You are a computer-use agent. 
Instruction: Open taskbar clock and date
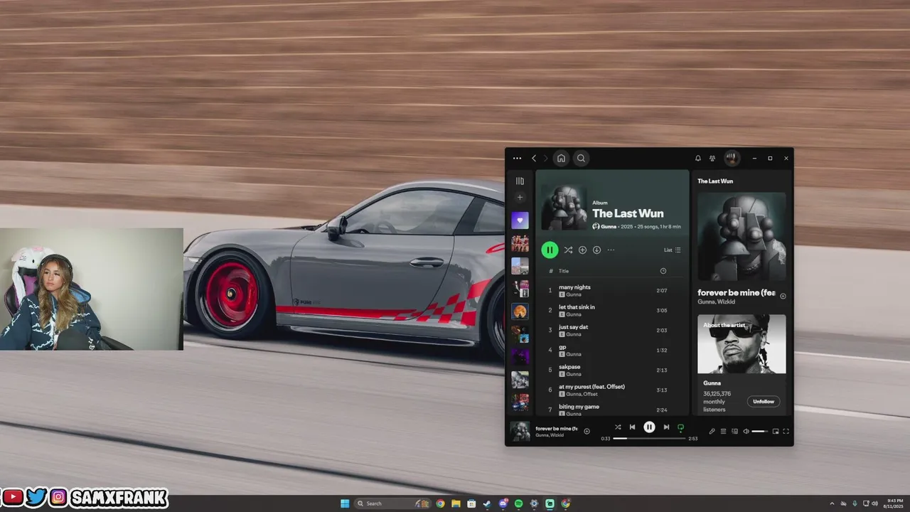click(x=895, y=503)
